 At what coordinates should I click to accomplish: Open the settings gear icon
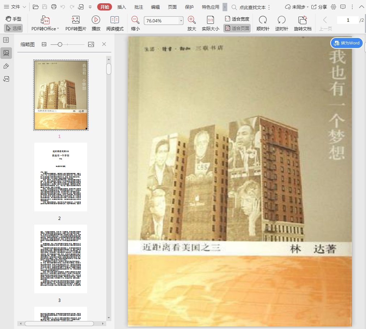333,7
